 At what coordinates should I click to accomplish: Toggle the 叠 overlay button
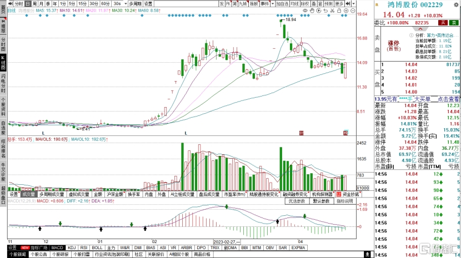point(314,3)
